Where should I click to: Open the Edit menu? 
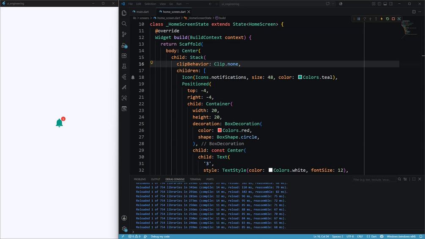coord(139,4)
